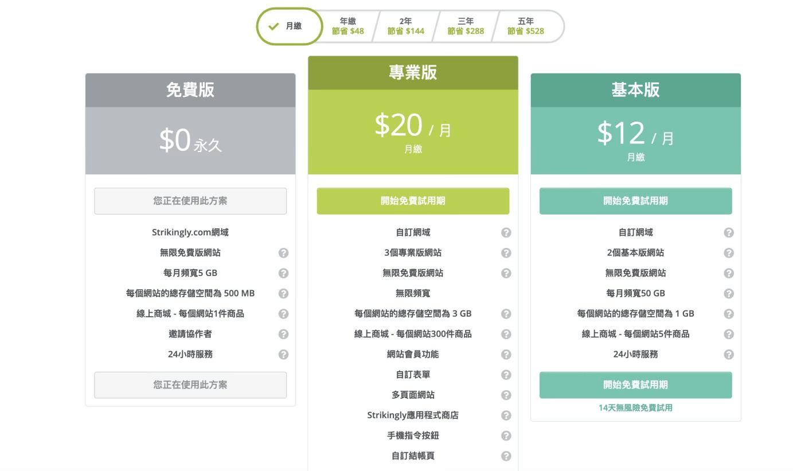Click help icon beside 每月頻寬5 GB
This screenshot has height=471, width=793.
click(283, 273)
